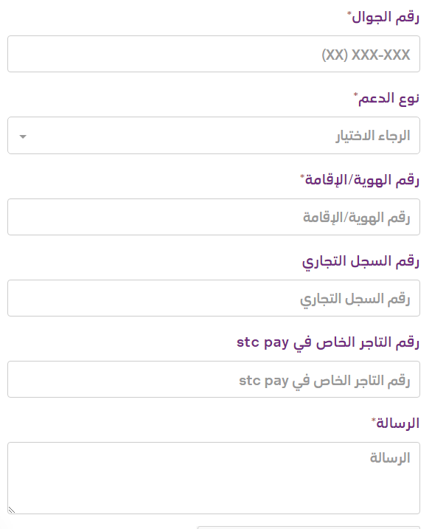Click the asterisk beside نوع الدعم label
Image resolution: width=432 pixels, height=529 pixels.
355,94
